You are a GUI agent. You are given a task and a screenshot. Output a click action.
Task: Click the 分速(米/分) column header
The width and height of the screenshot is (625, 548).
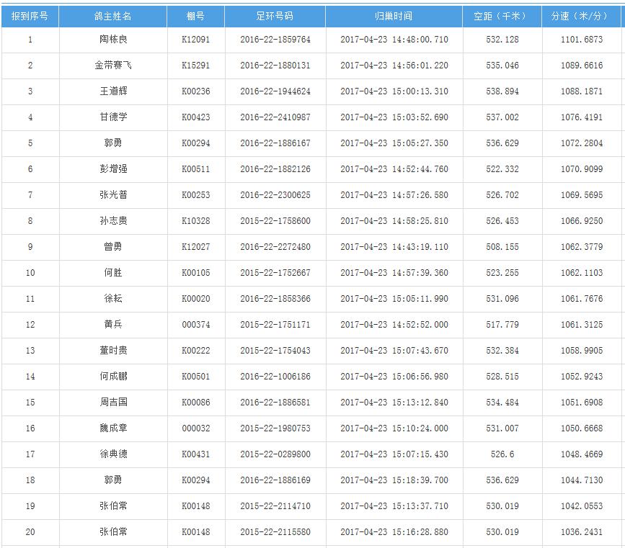pos(581,16)
